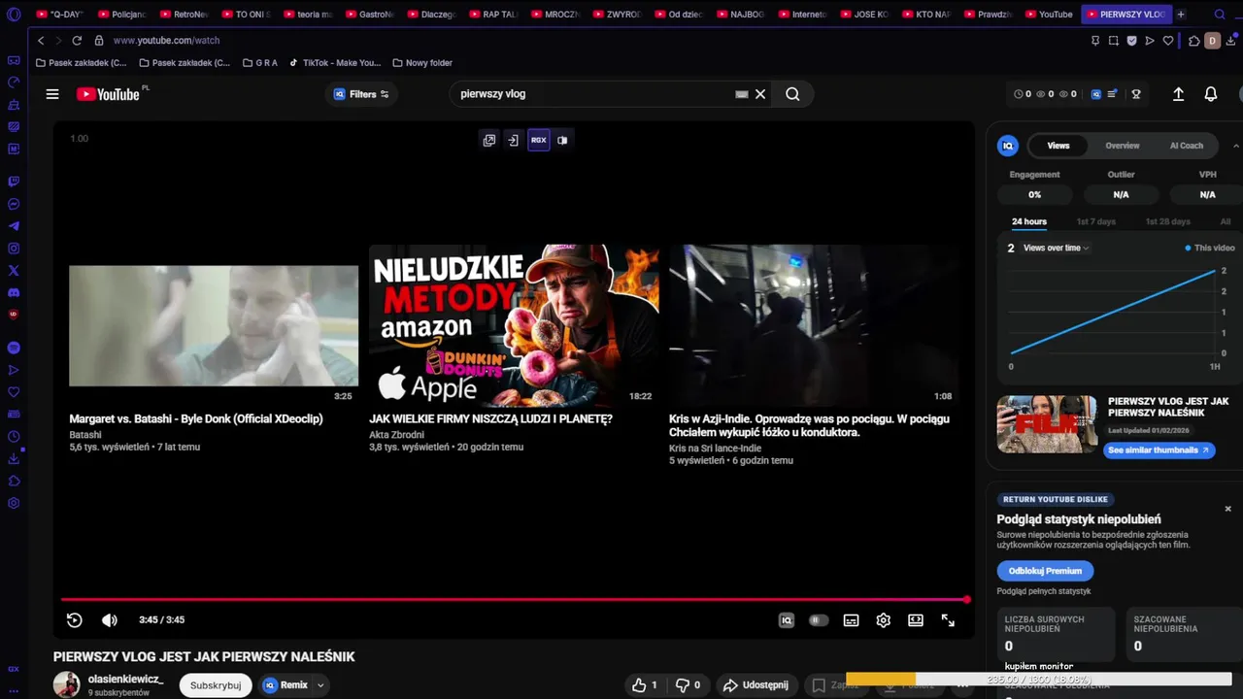Open the on-screen keyboard icon in search
This screenshot has width=1243, height=699.
coord(742,94)
